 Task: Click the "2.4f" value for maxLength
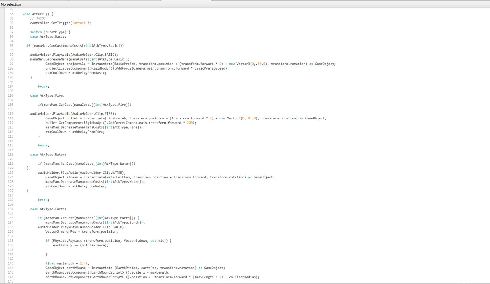coord(84,263)
